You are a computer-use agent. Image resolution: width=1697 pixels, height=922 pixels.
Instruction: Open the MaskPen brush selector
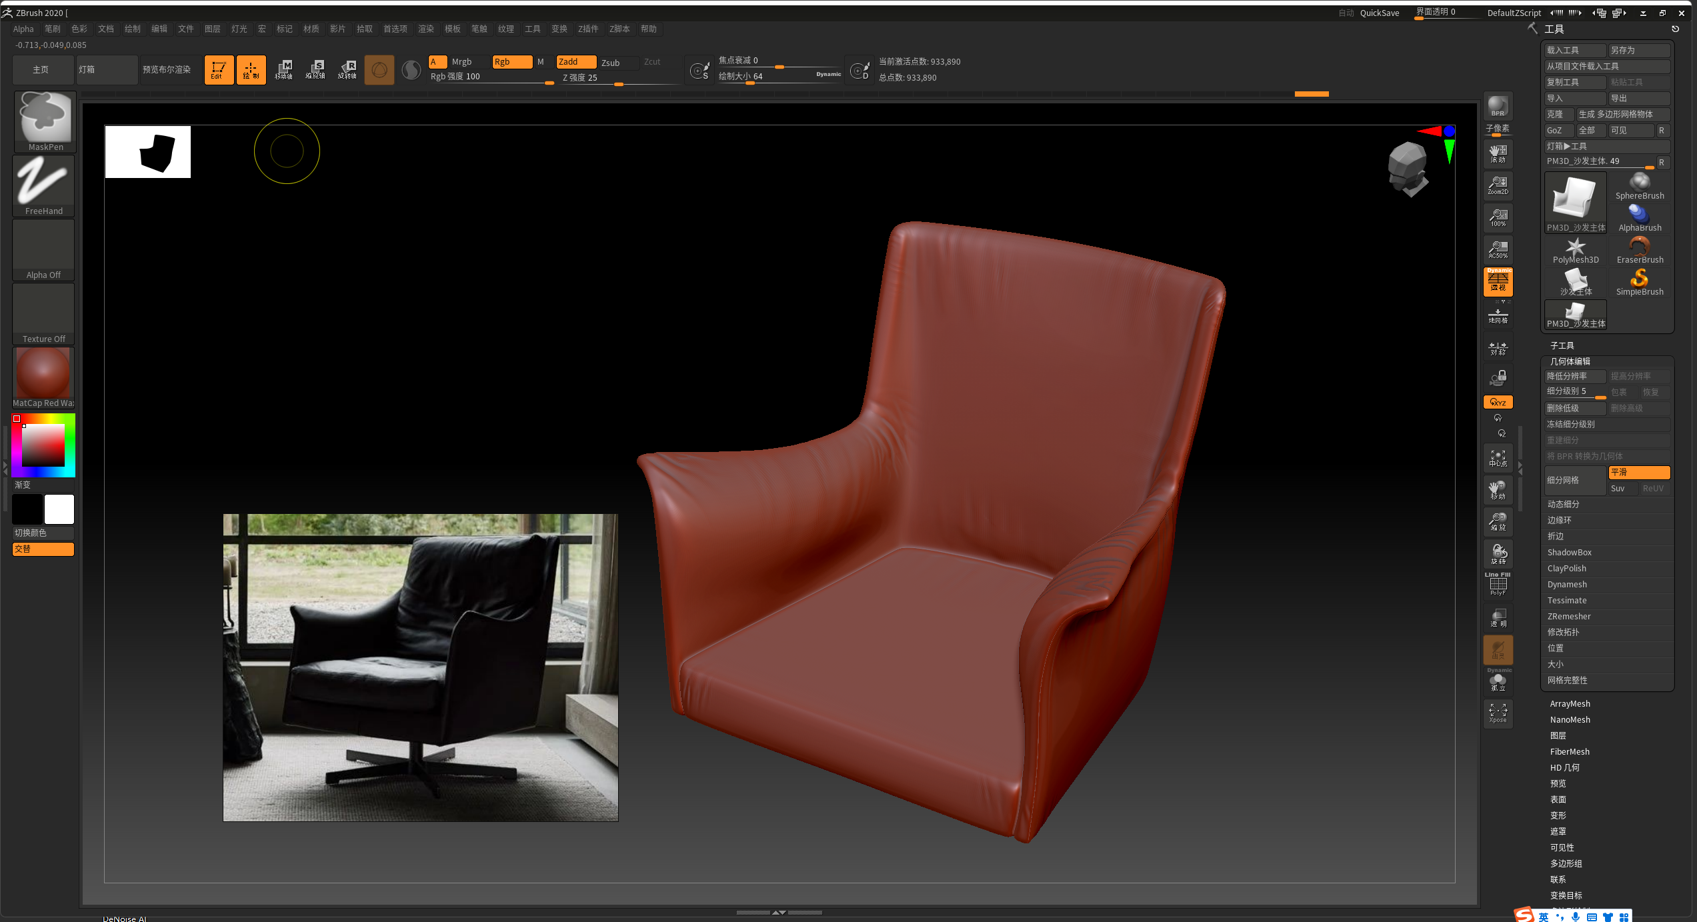click(45, 121)
